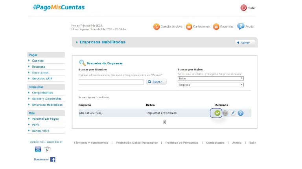The image size is (302, 169).
Task: Click the green checkmark action icon
Action: click(217, 113)
